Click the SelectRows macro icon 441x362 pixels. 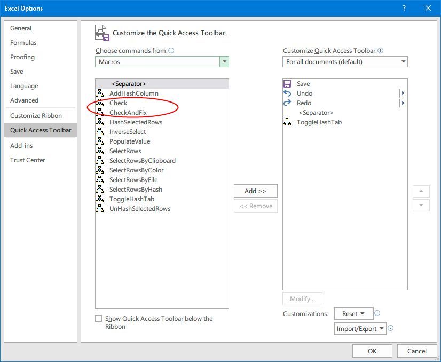[x=99, y=151]
